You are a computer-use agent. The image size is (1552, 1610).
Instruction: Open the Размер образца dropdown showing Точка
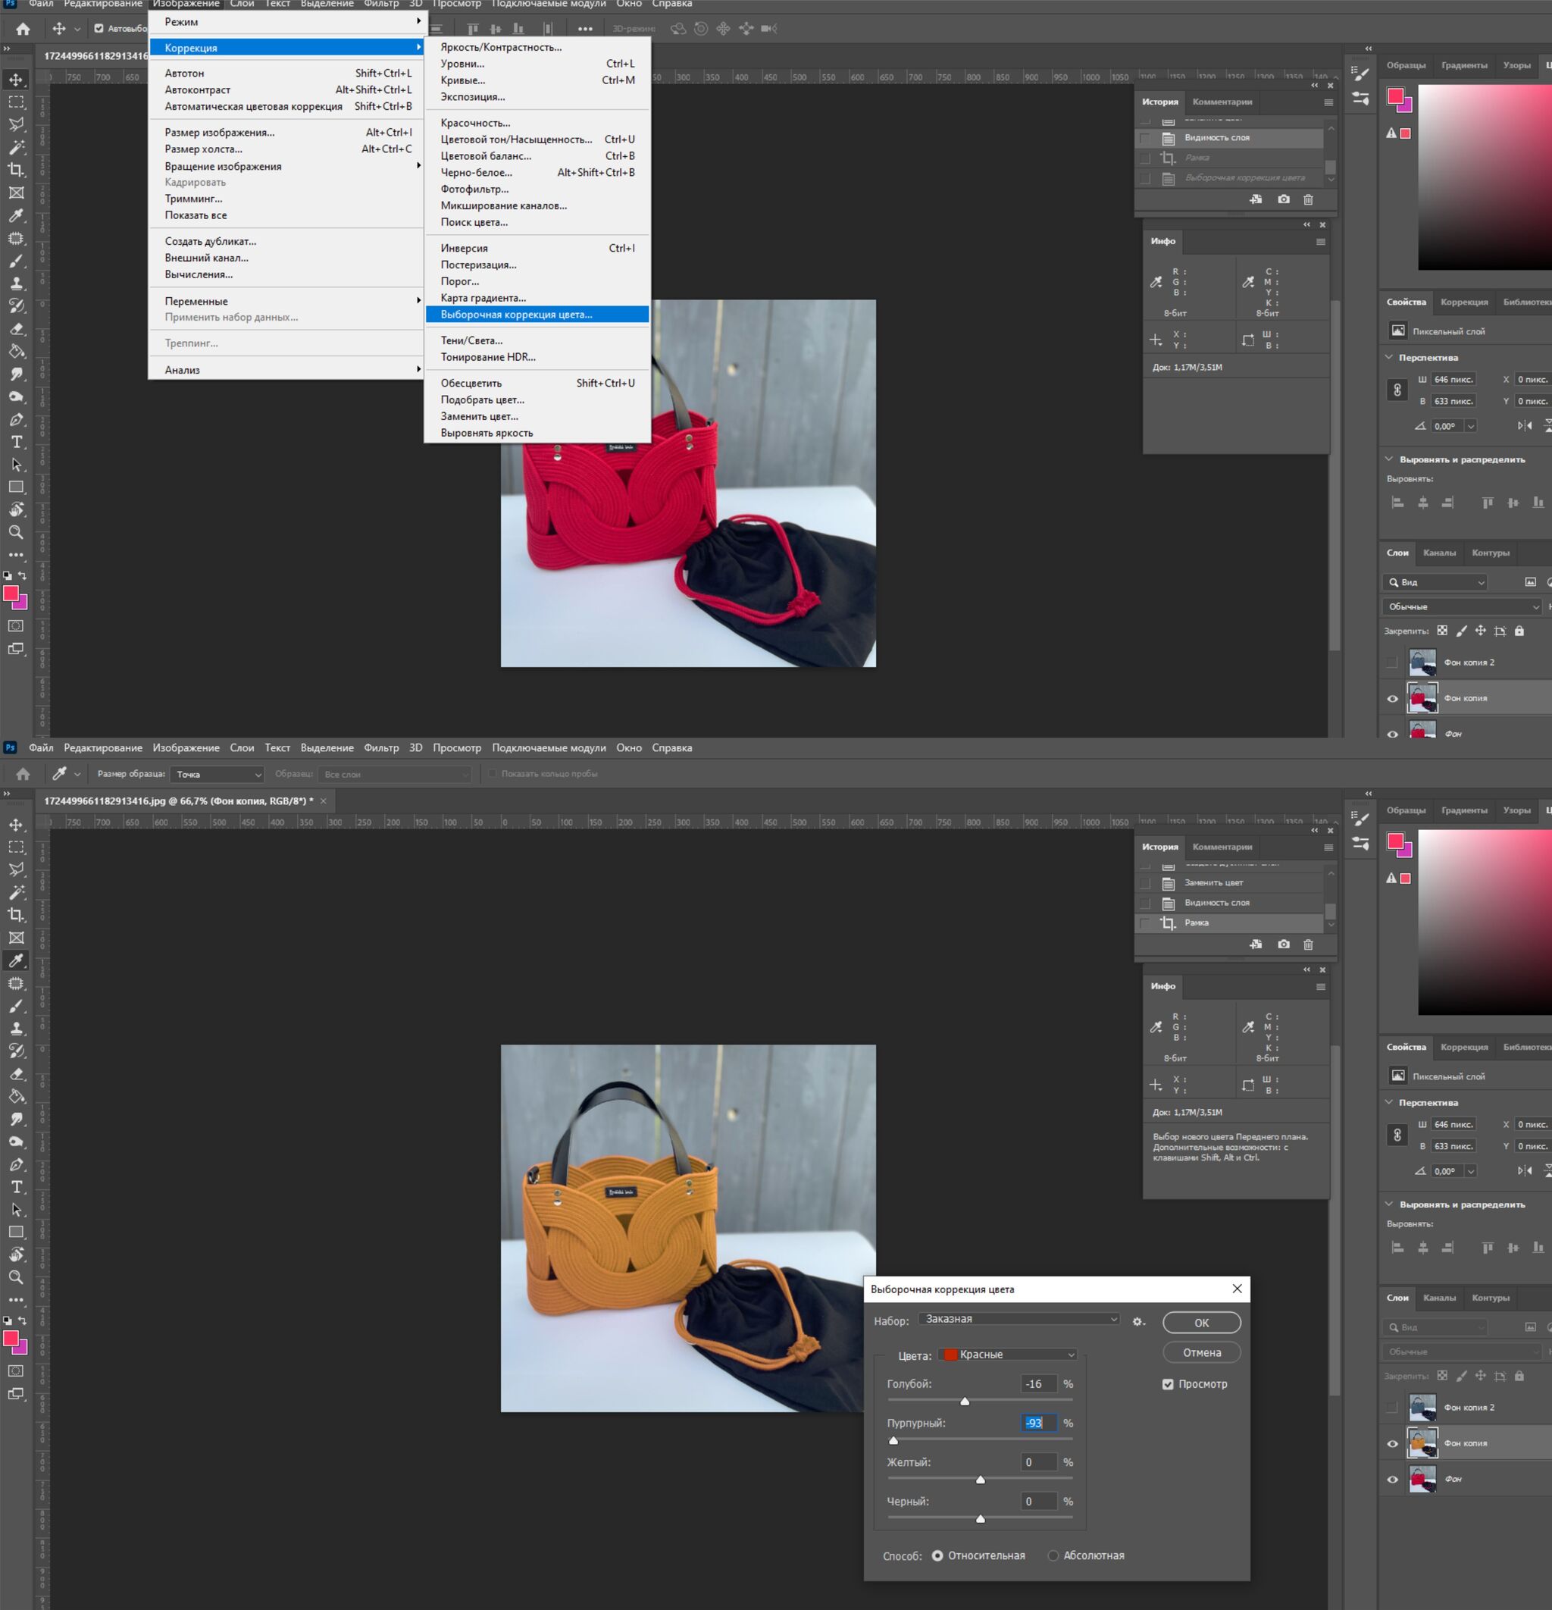tap(217, 775)
